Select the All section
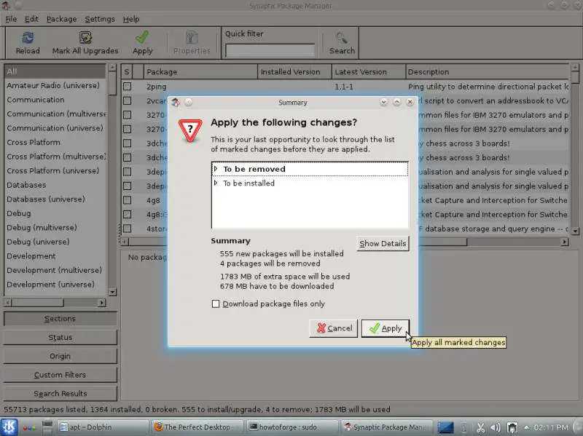The width and height of the screenshot is (583, 436). (55, 71)
